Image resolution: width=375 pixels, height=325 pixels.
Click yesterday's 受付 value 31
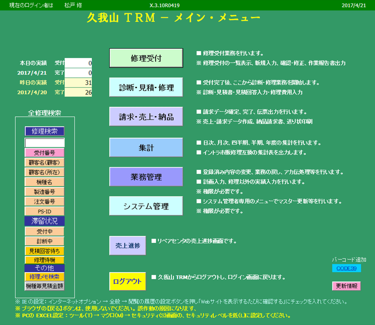(x=78, y=83)
